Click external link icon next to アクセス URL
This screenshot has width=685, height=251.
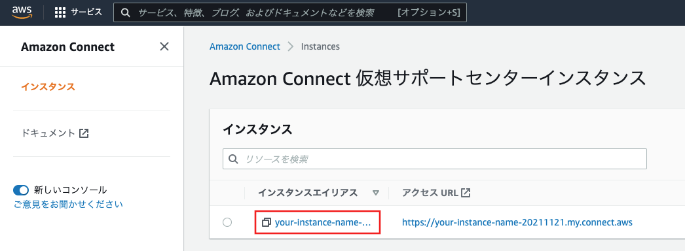(466, 193)
